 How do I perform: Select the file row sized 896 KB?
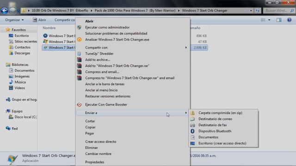click(124, 36)
